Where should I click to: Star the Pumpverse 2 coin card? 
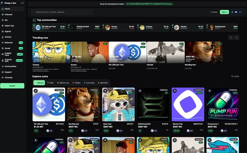click(x=210, y=91)
